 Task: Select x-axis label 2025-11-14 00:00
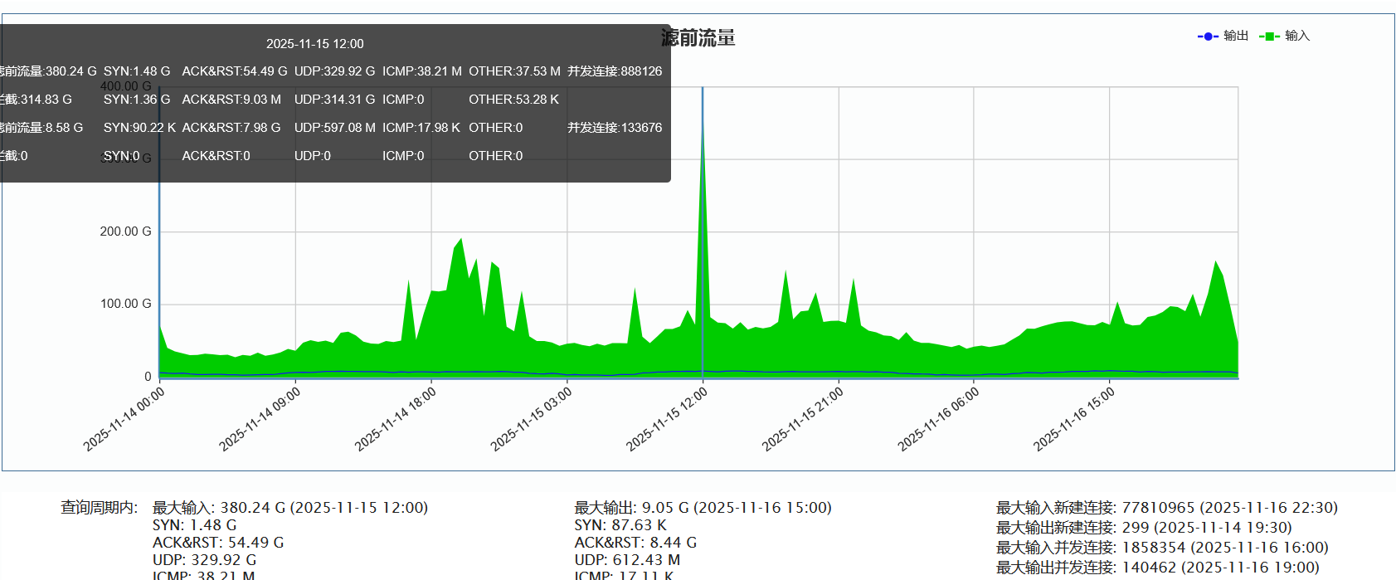click(x=124, y=419)
